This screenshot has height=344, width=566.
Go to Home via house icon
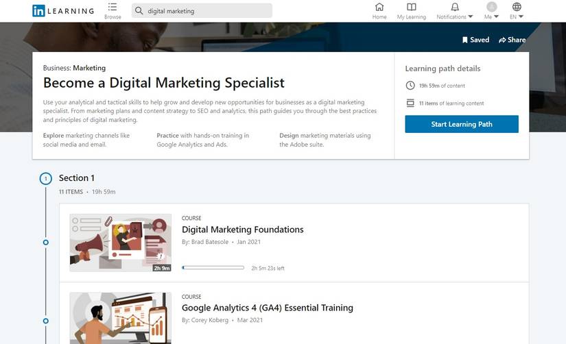click(x=379, y=8)
